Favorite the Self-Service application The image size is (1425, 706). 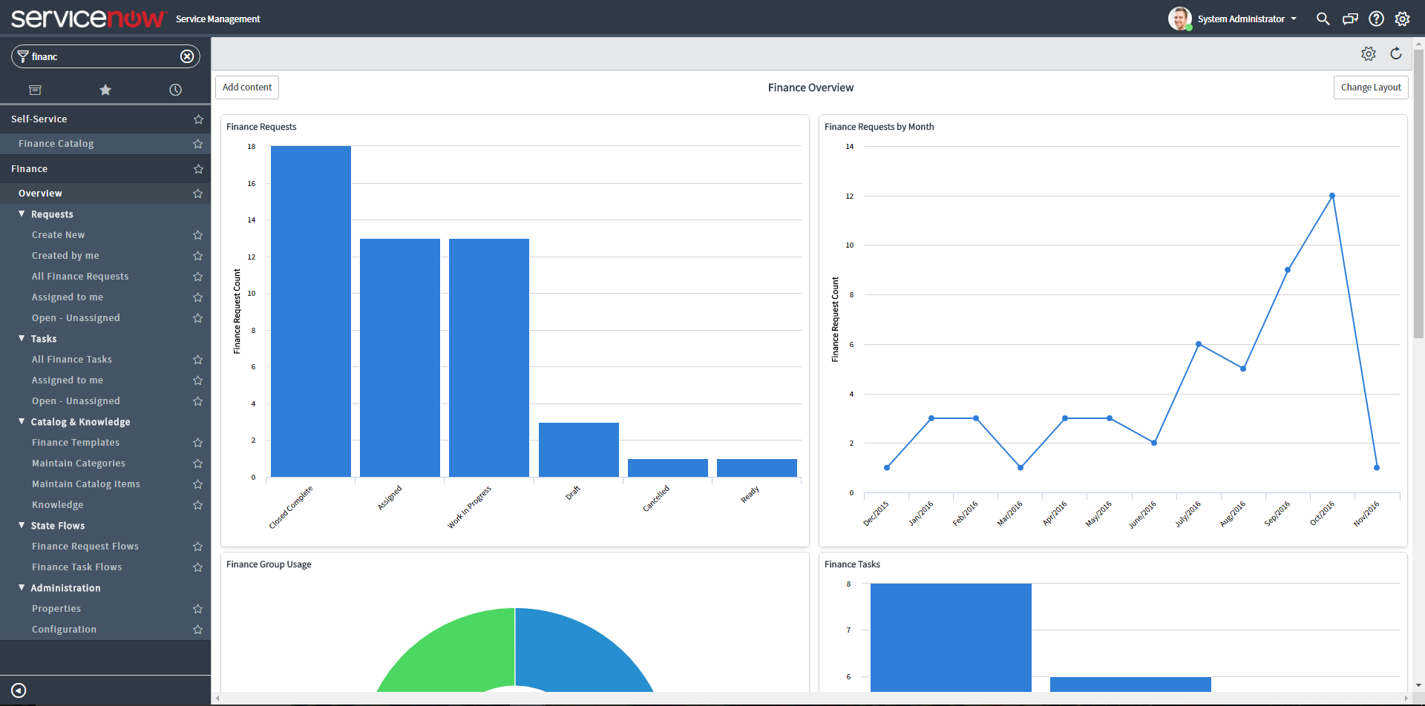[198, 119]
